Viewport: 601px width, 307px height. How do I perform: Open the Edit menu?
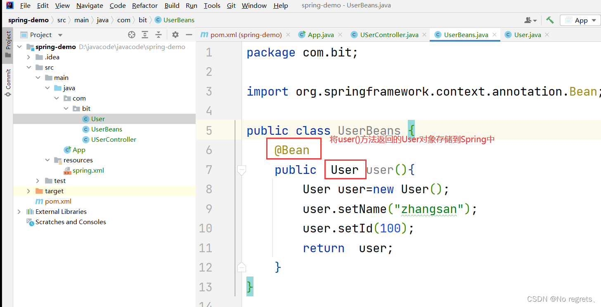click(x=43, y=5)
